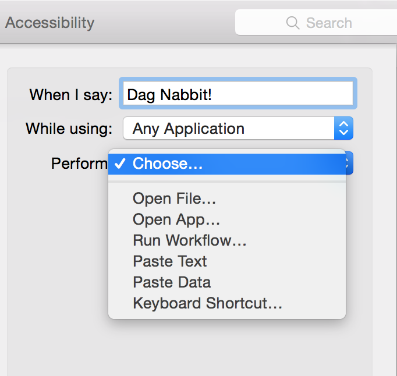The image size is (397, 376).
Task: Choose the Paste Text action
Action: pyautogui.click(x=169, y=261)
